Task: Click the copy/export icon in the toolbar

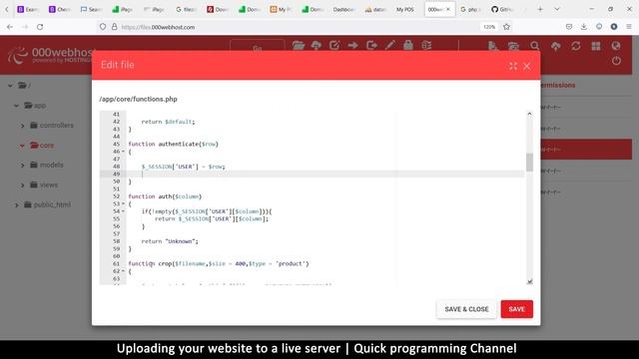Action: click(x=371, y=45)
